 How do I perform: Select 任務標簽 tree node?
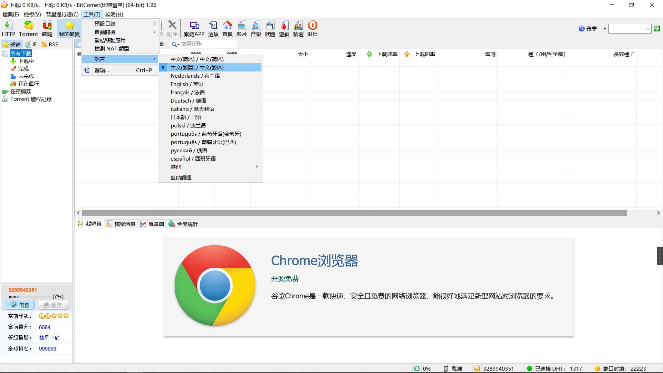point(21,92)
